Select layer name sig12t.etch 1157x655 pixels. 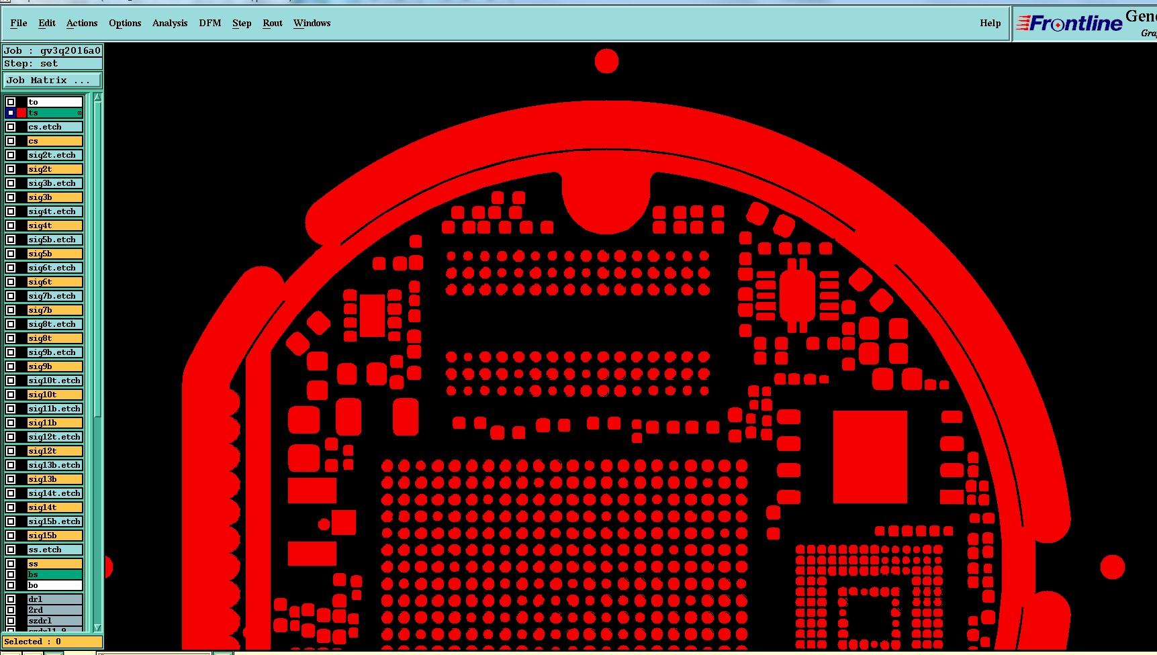click(x=55, y=437)
